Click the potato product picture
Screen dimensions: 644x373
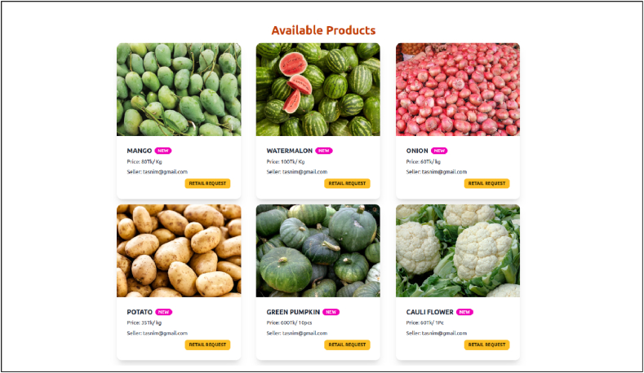pyautogui.click(x=179, y=251)
